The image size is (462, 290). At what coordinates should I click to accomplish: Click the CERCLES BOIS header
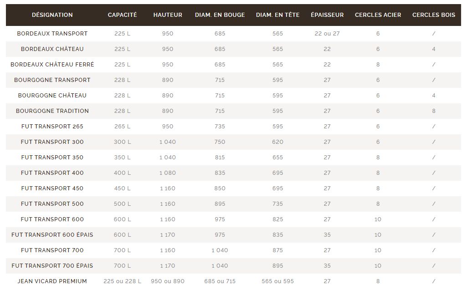pos(433,15)
